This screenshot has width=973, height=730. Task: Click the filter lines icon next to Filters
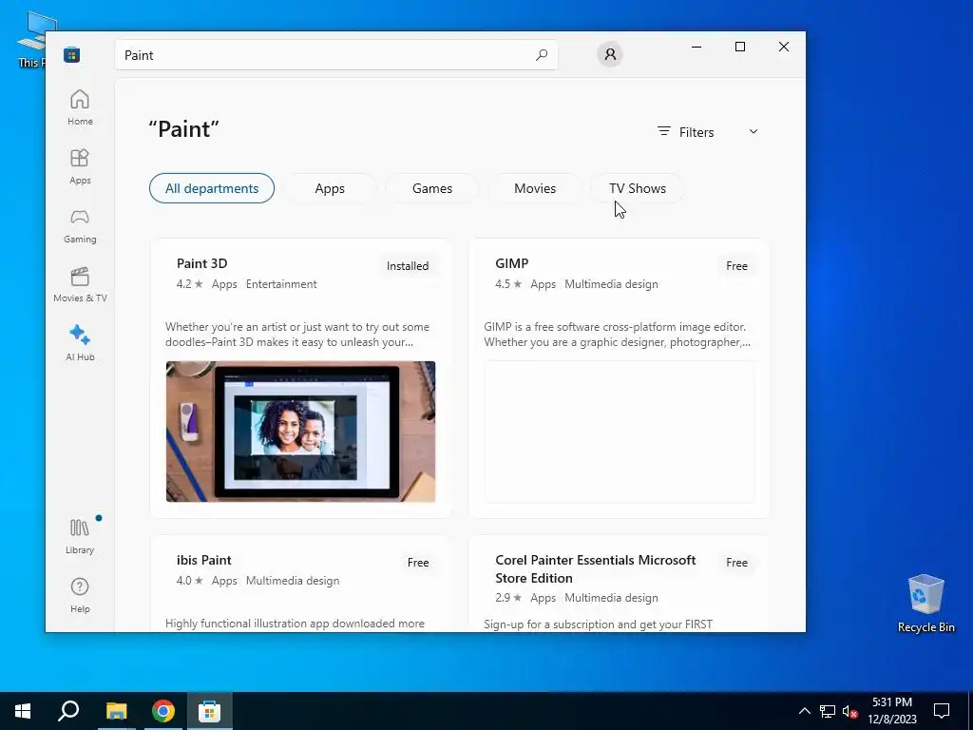[x=664, y=131]
